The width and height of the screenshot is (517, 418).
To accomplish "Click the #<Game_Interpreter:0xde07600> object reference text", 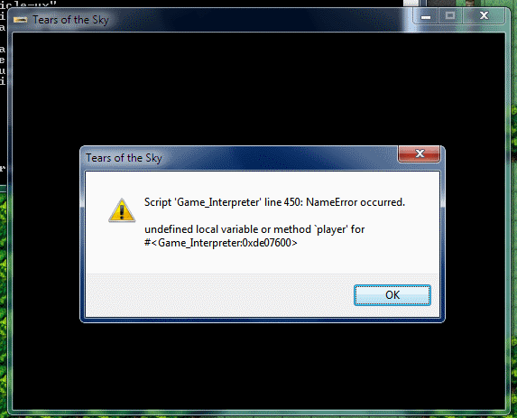I will [x=221, y=243].
